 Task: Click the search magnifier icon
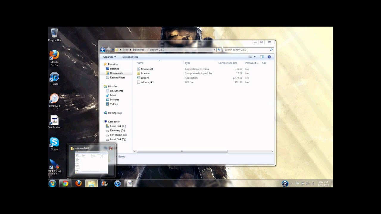tap(271, 50)
